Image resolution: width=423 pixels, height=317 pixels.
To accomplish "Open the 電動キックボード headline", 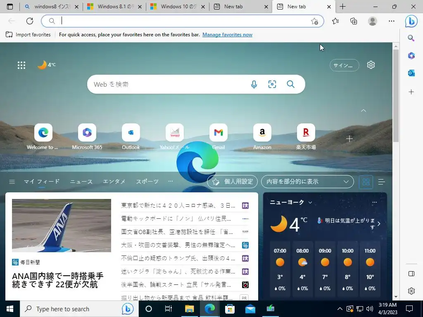I will click(176, 219).
